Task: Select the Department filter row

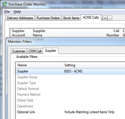Action: (x=70, y=106)
